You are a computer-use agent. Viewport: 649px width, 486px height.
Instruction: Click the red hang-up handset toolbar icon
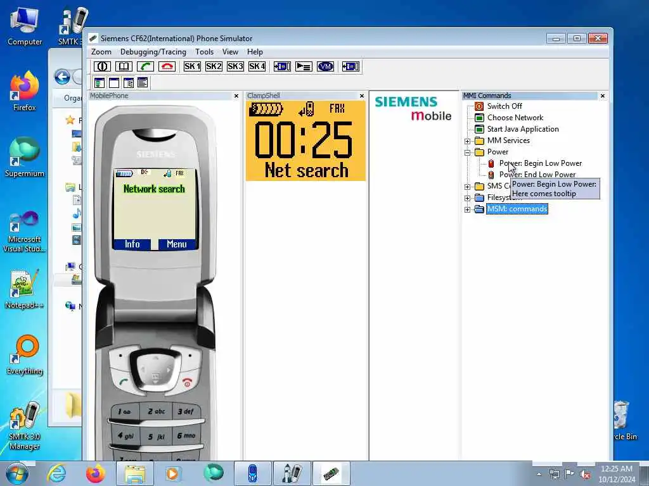[167, 66]
